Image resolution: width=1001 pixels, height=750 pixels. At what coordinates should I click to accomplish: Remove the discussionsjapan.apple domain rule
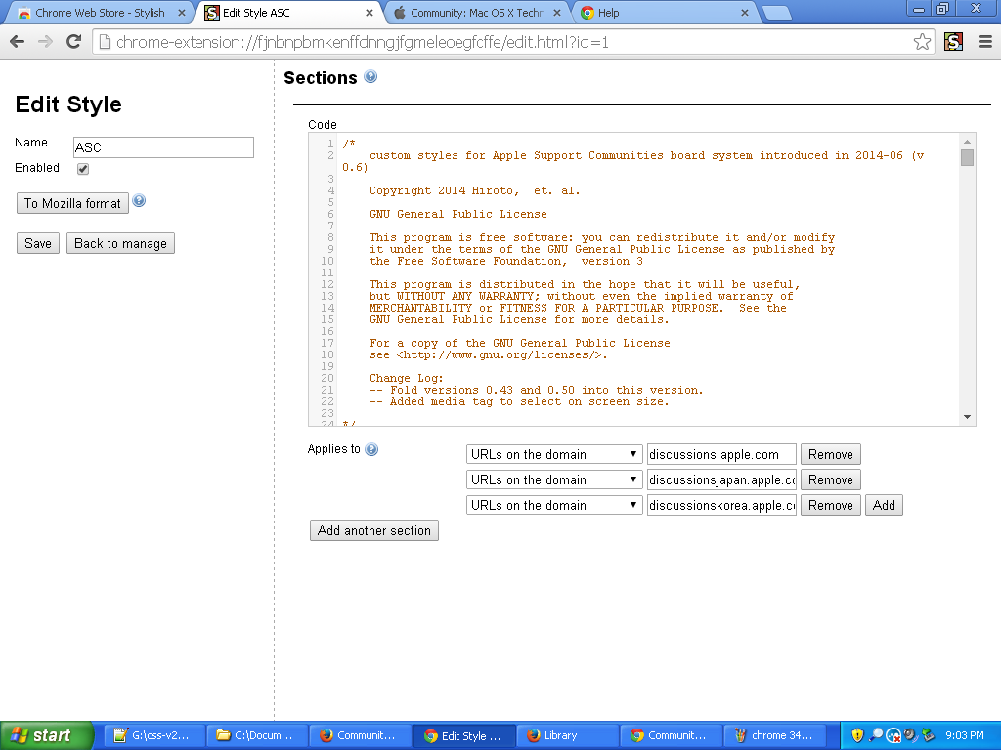[831, 479]
